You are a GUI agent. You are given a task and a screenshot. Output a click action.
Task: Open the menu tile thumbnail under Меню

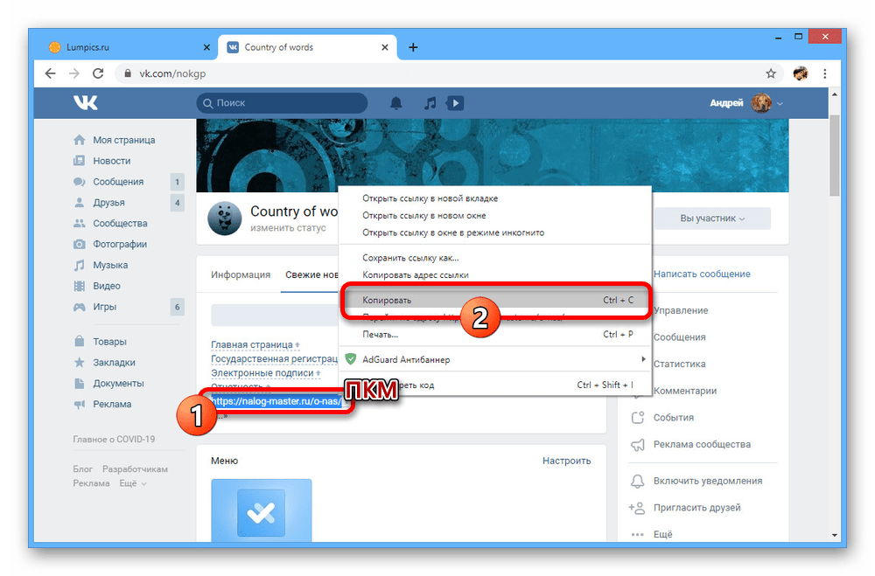(x=261, y=510)
